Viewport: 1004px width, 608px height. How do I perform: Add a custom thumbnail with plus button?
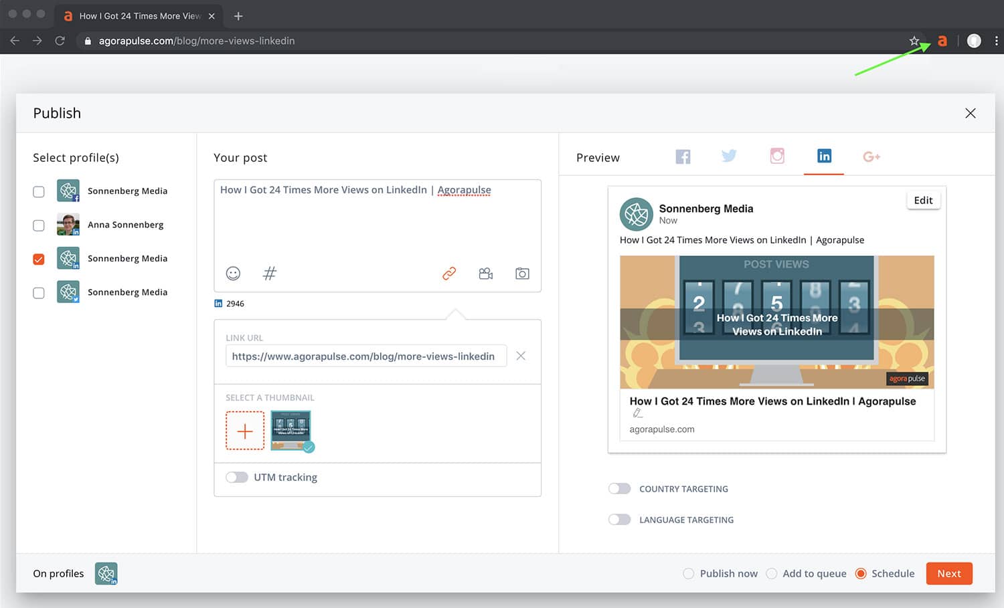point(245,431)
